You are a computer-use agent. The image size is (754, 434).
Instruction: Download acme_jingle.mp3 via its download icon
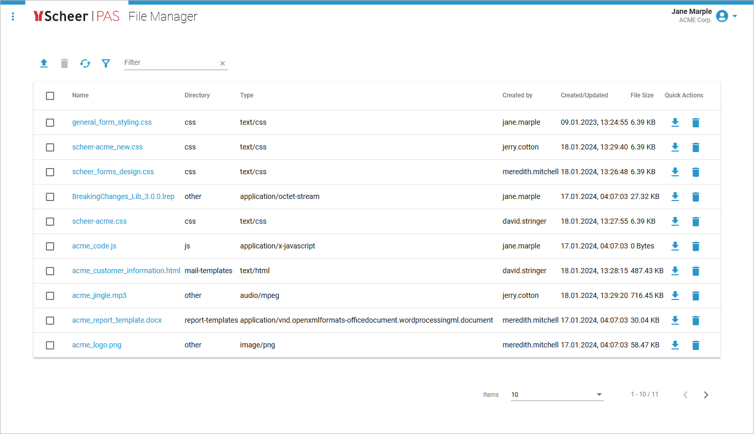675,295
